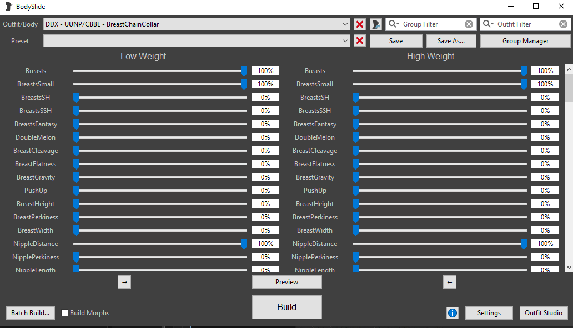This screenshot has width=573, height=328.
Task: Clear the Outfit Filter text field
Action: (564, 24)
